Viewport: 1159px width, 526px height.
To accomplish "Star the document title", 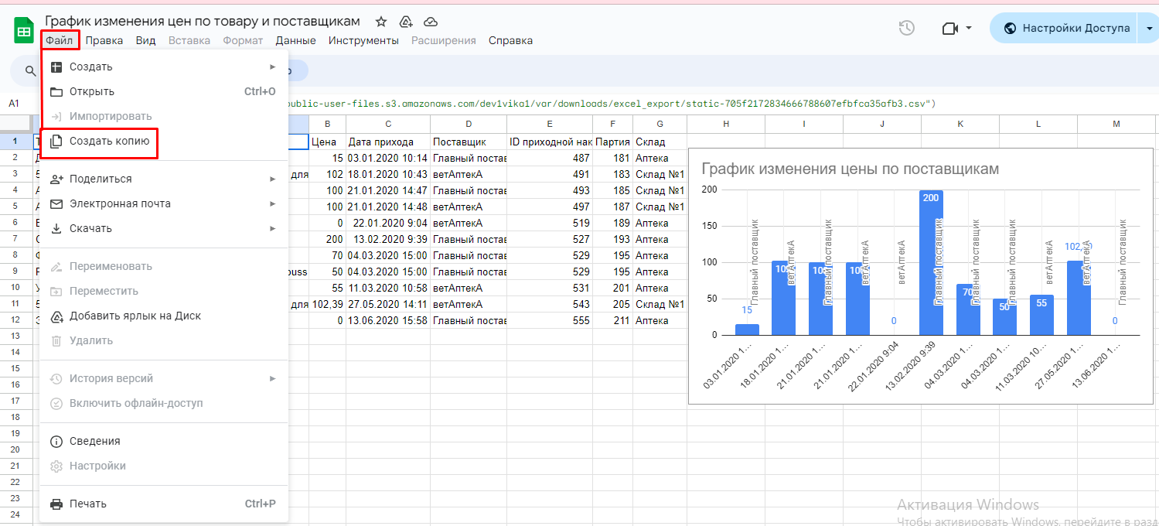I will (x=381, y=22).
